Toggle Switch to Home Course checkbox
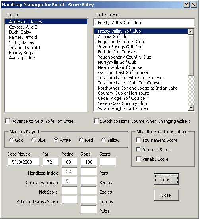Image resolution: width=199 pixels, height=219 pixels. click(96, 121)
